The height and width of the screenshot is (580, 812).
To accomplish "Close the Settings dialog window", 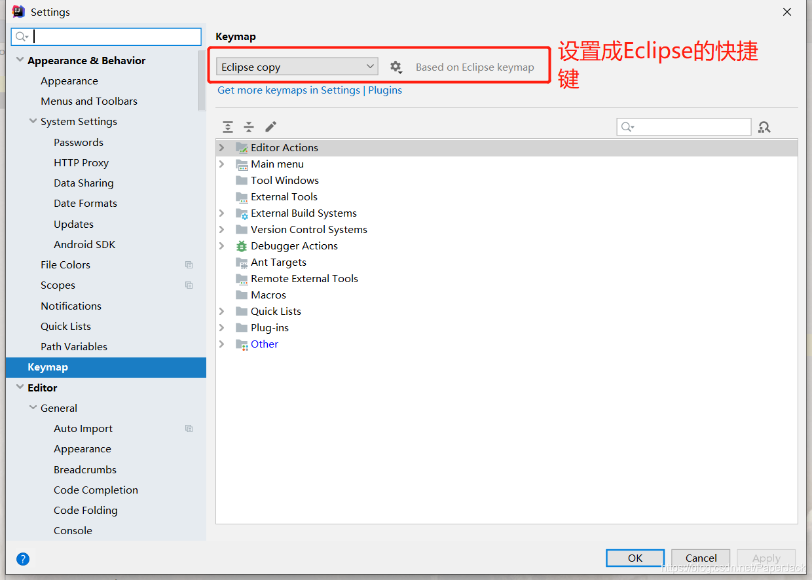I will point(788,12).
